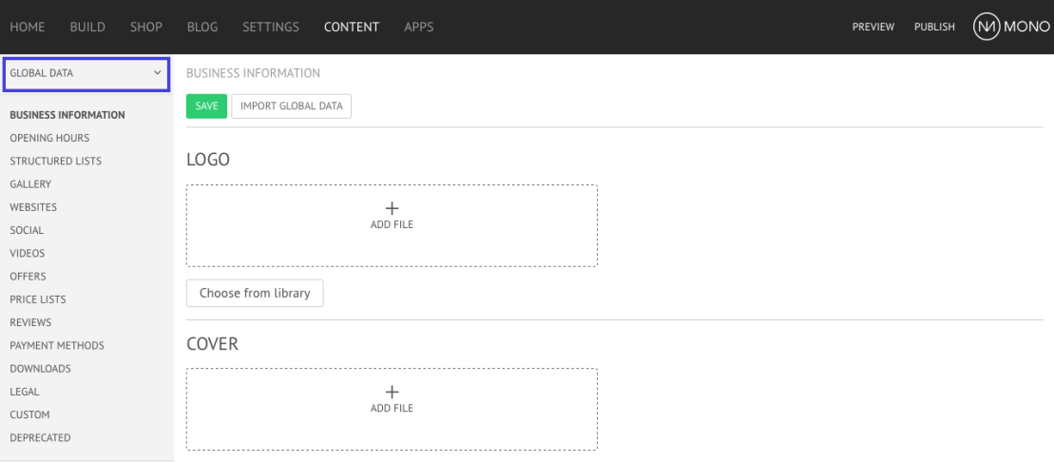Go to the Home menu
This screenshot has width=1054, height=462.
pyautogui.click(x=28, y=27)
